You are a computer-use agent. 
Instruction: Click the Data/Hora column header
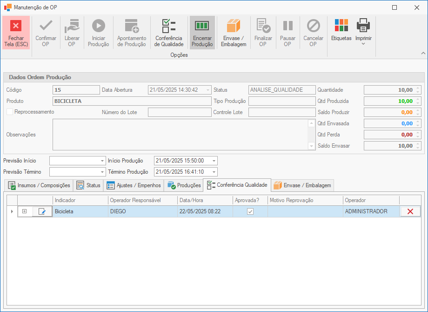coord(205,200)
